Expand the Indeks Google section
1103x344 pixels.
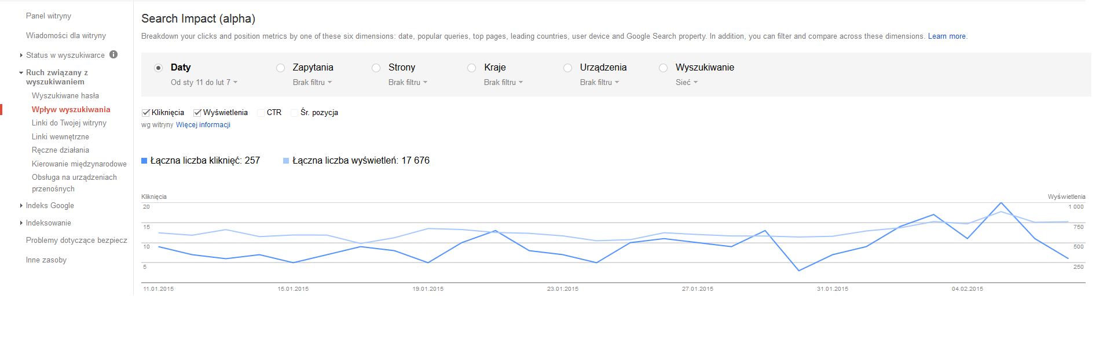(x=21, y=206)
